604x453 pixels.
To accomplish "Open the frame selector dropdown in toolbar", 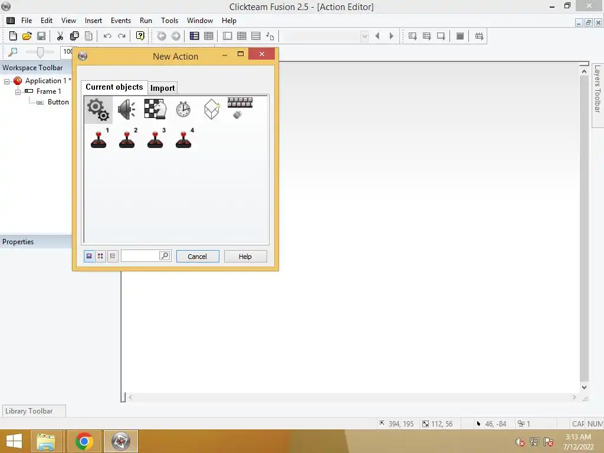I will pyautogui.click(x=365, y=36).
